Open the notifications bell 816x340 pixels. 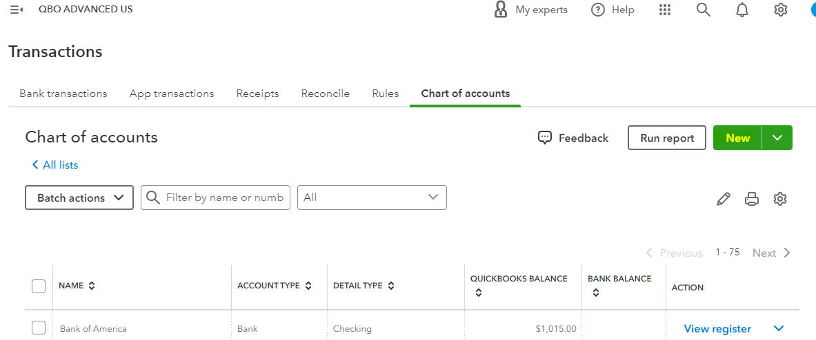(742, 10)
